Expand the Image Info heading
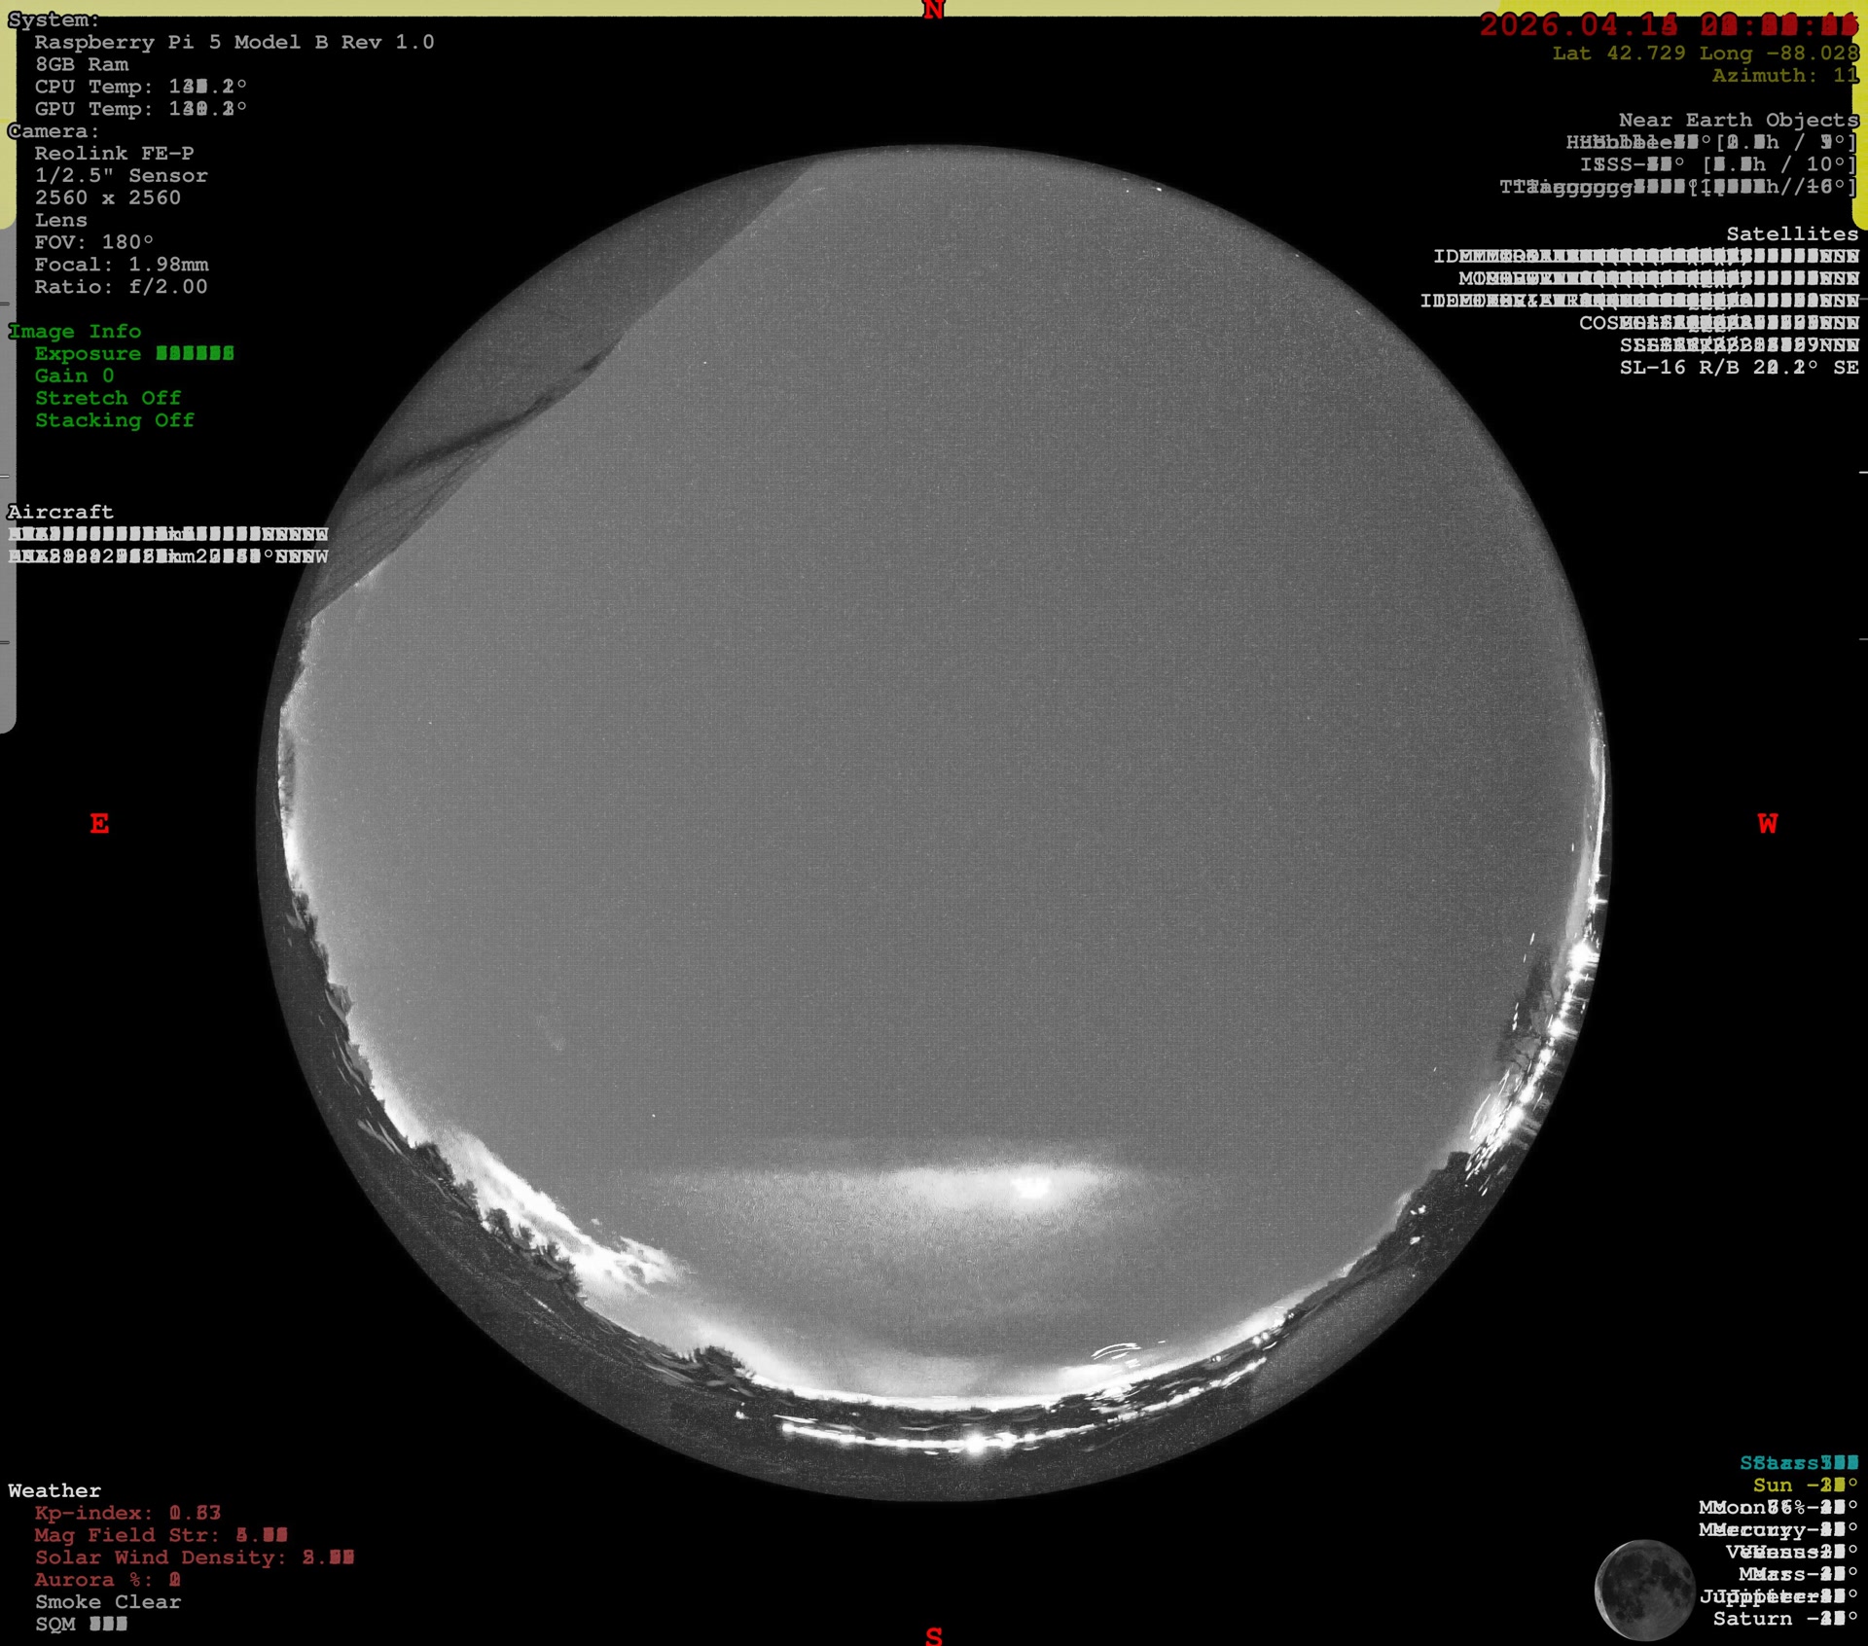 click(x=75, y=331)
